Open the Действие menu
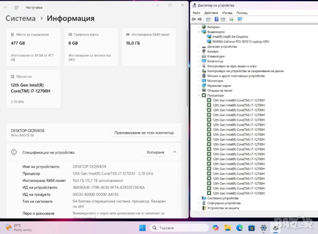Screen dimensions: 318x234 (x=211, y=13)
